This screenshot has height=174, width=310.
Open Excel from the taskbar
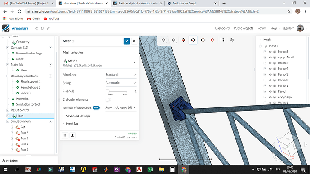click(x=150, y=170)
